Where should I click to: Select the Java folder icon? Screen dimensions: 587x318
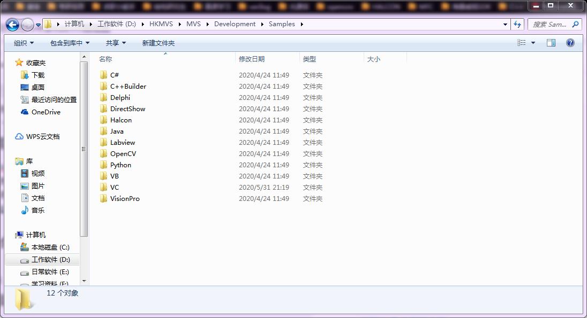click(104, 131)
